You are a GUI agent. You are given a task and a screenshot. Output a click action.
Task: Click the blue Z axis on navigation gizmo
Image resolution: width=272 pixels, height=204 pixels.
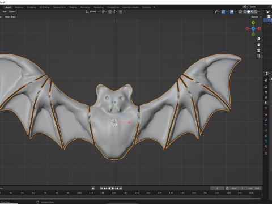pos(253,28)
